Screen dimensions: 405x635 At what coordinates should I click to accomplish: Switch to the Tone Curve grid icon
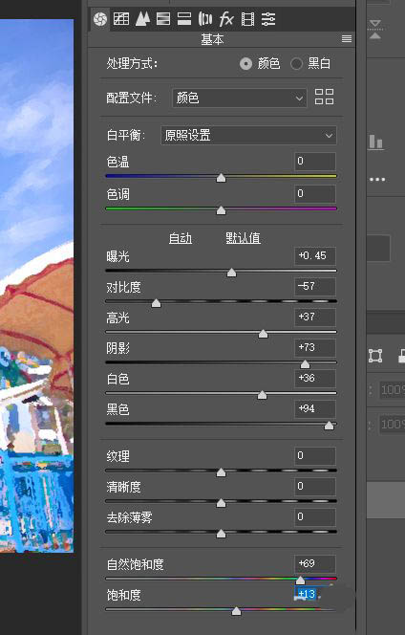[121, 18]
